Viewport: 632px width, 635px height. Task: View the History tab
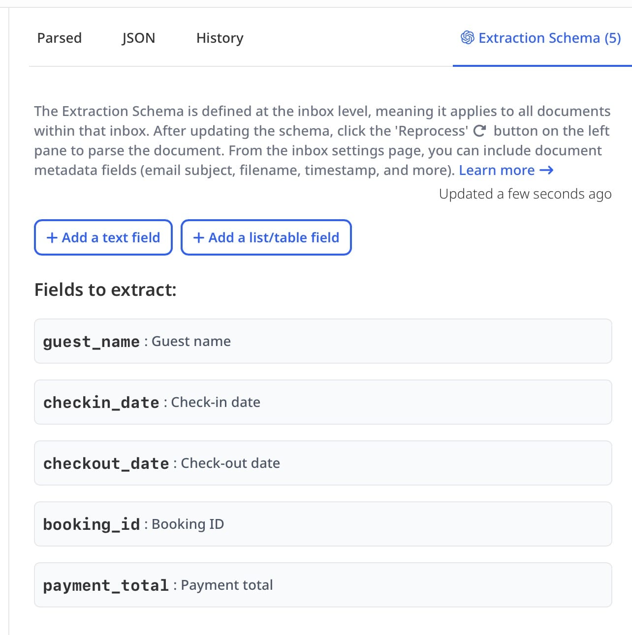pyautogui.click(x=220, y=38)
